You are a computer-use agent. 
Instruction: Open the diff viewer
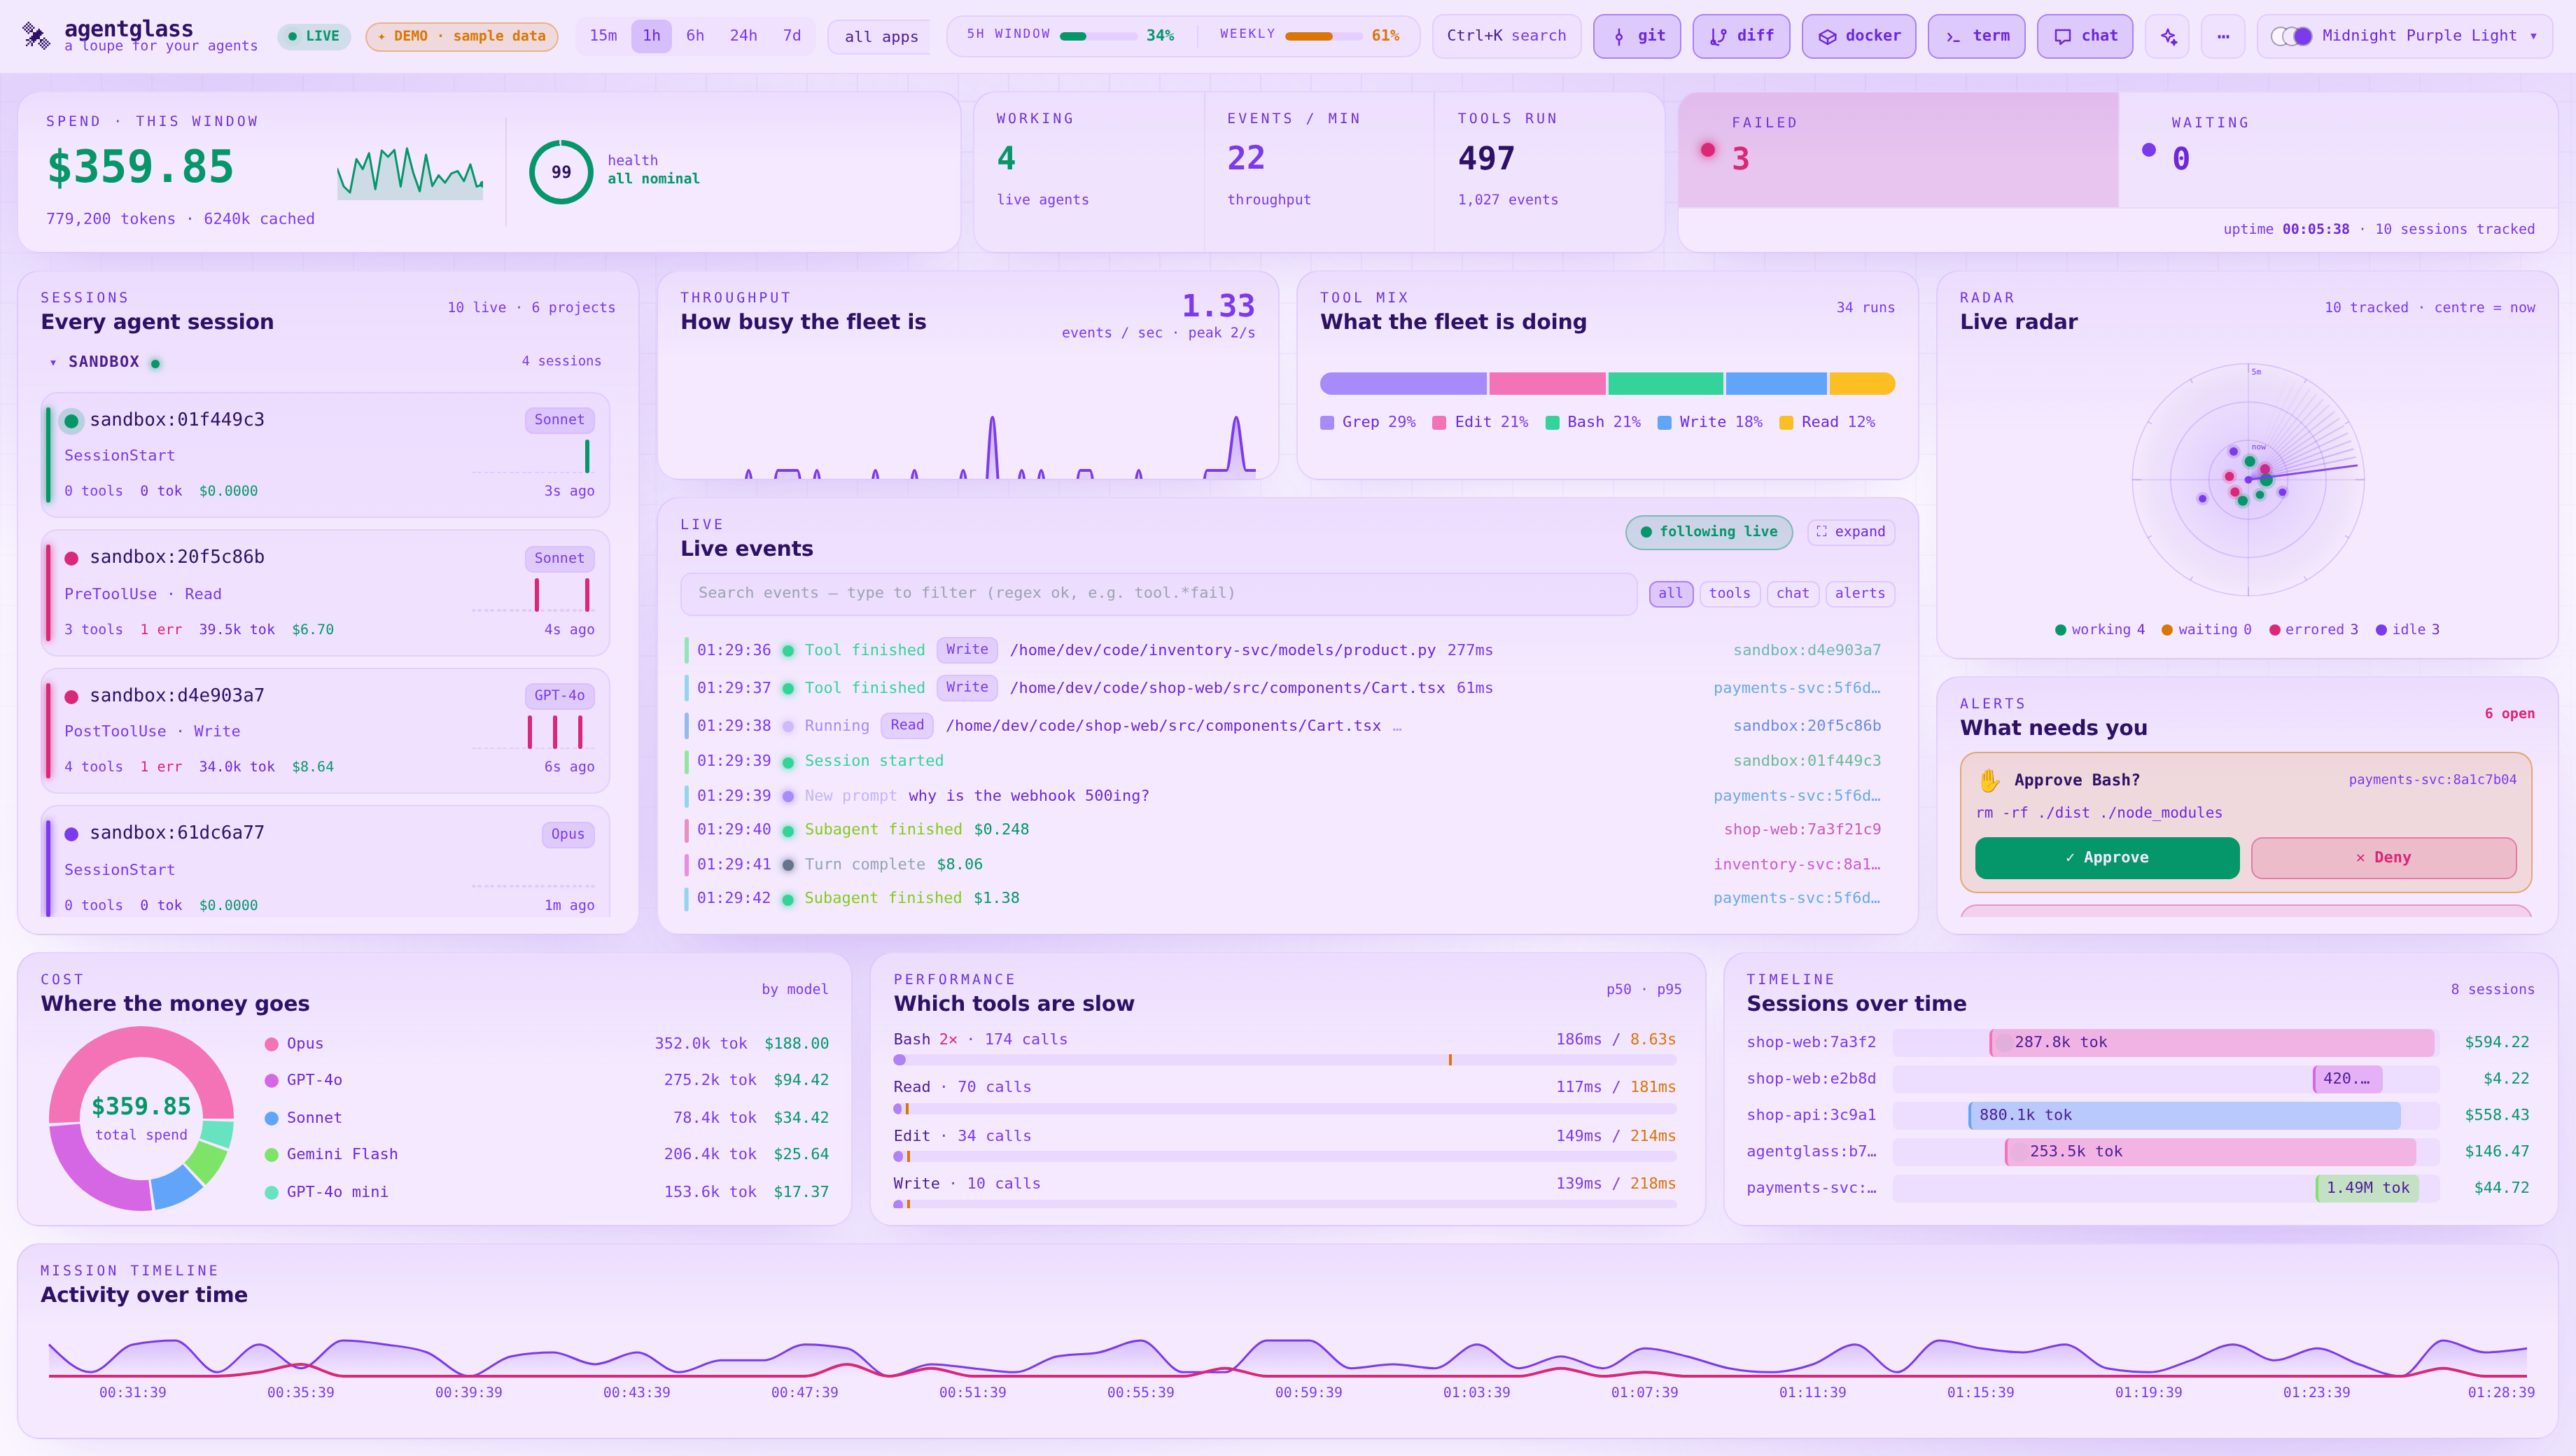coord(1741,36)
